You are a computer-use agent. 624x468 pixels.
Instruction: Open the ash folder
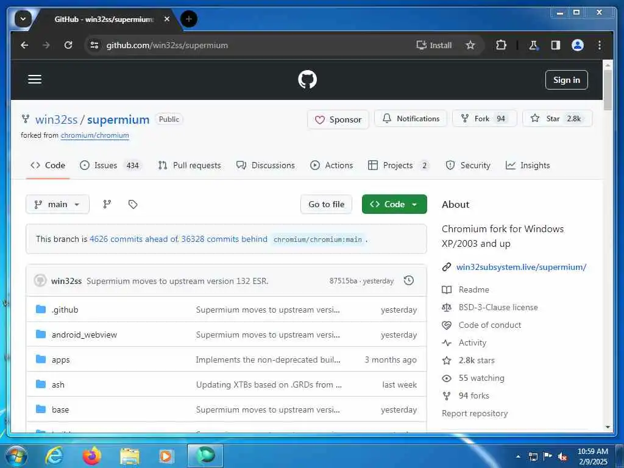click(x=58, y=385)
